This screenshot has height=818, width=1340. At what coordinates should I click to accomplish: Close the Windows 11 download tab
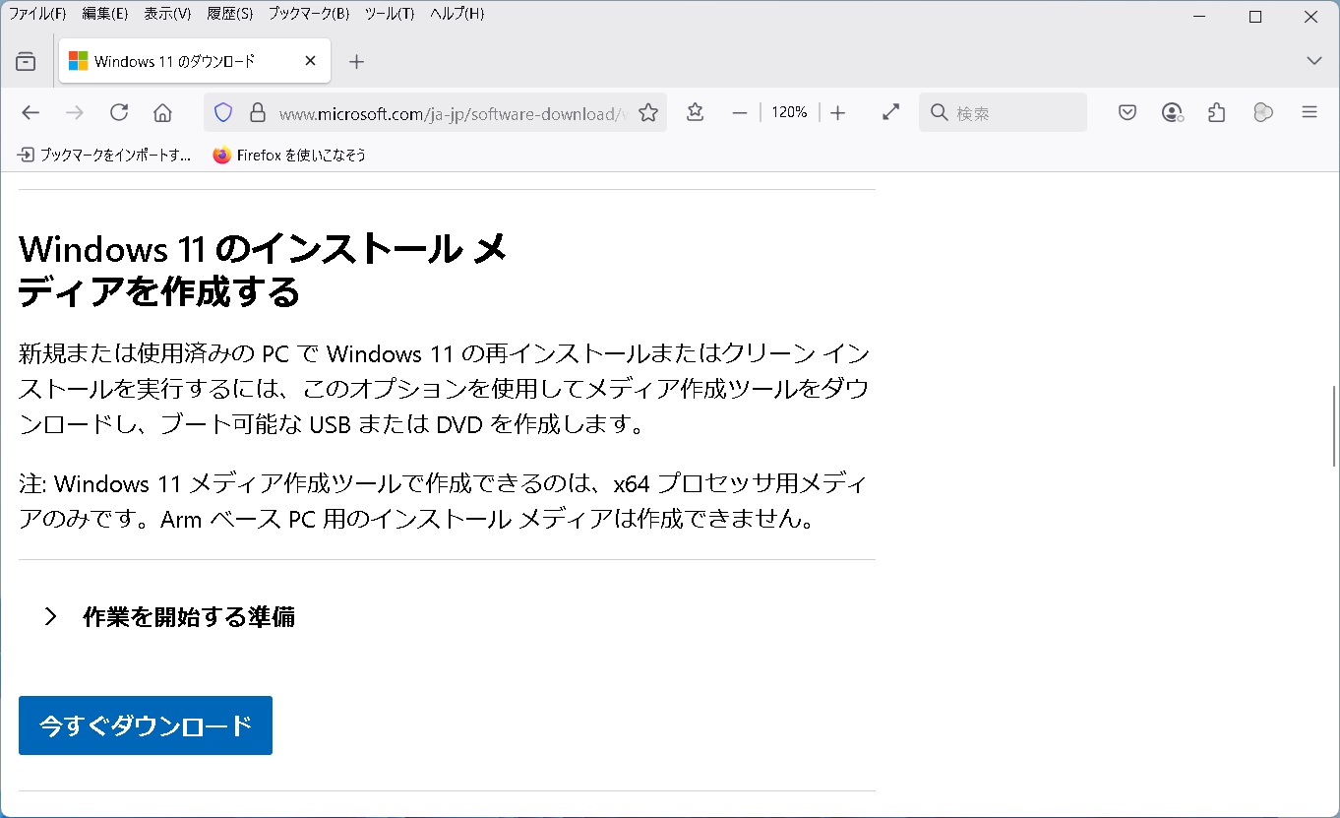click(310, 61)
